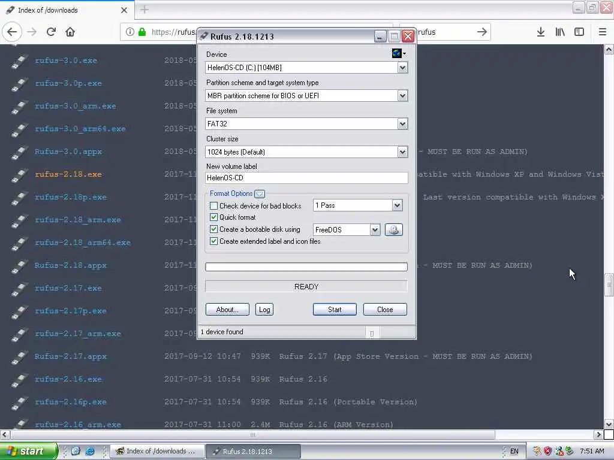Screen dimensions: 614x460
Task: Click the icon beside rufus-2.18_arm.exe
Action: coord(20,220)
